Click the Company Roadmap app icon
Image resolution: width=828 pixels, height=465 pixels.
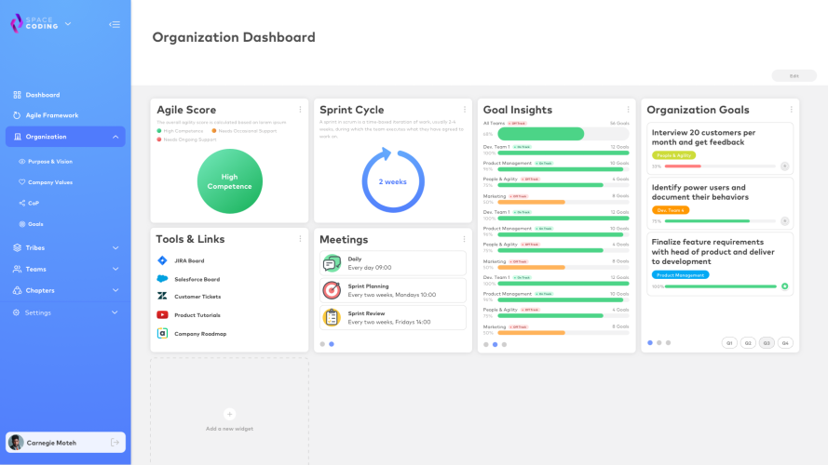click(x=162, y=333)
